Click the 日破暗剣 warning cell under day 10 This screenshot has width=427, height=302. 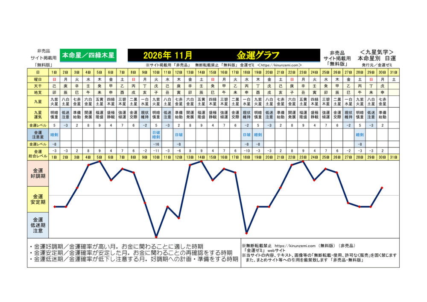click(156, 135)
